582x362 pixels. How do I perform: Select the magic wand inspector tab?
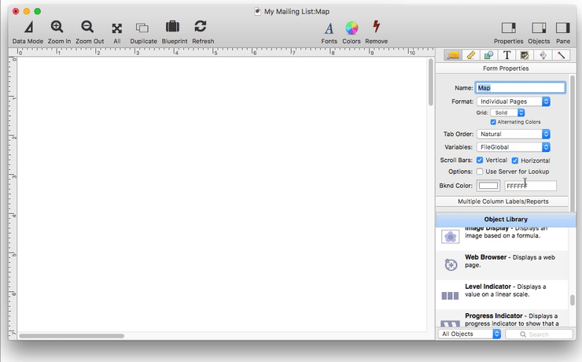pos(561,55)
